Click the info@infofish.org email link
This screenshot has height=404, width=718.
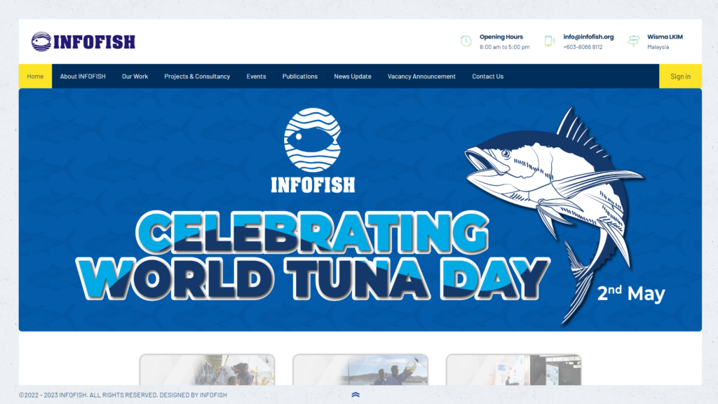[x=588, y=37]
